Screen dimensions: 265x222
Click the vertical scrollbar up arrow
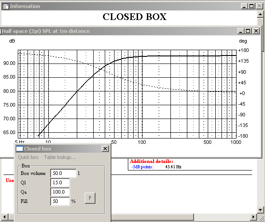tap(261, 14)
